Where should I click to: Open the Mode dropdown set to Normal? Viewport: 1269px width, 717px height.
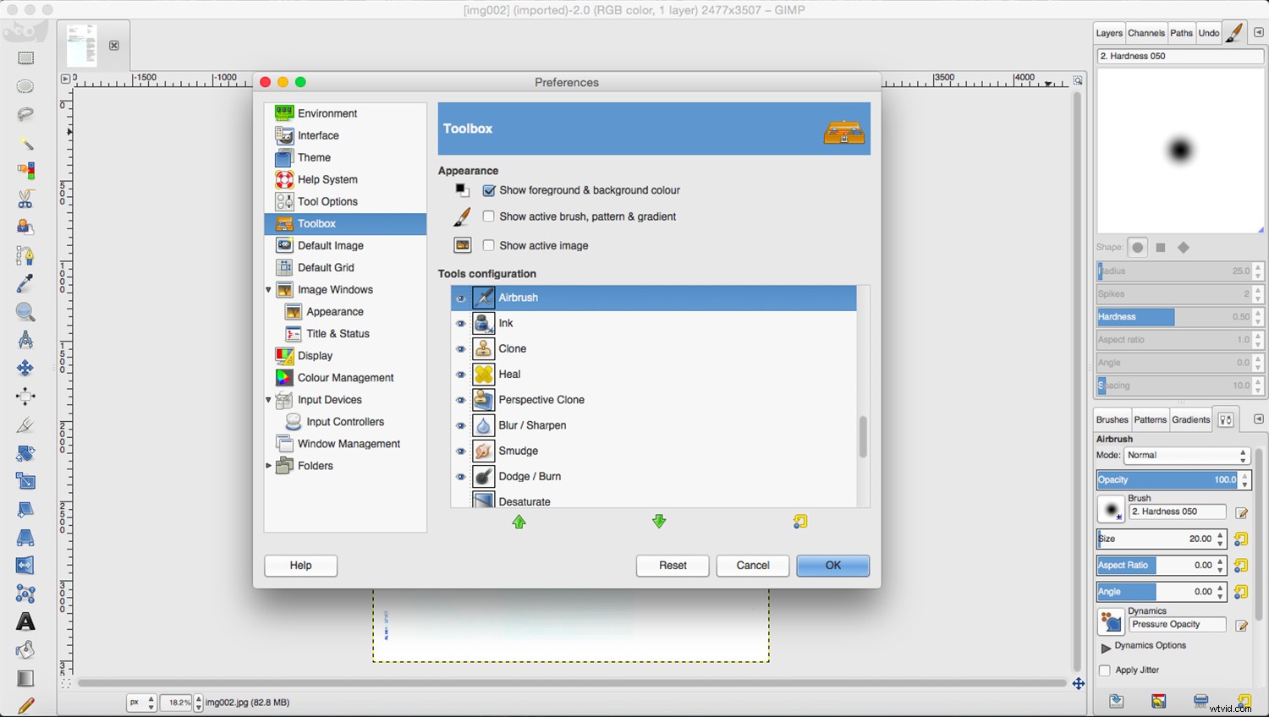click(1186, 456)
